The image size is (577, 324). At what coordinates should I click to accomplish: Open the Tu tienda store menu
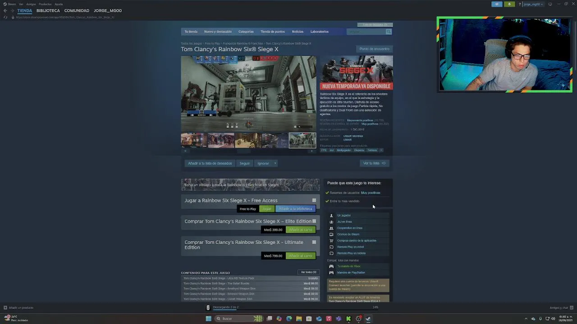191,31
